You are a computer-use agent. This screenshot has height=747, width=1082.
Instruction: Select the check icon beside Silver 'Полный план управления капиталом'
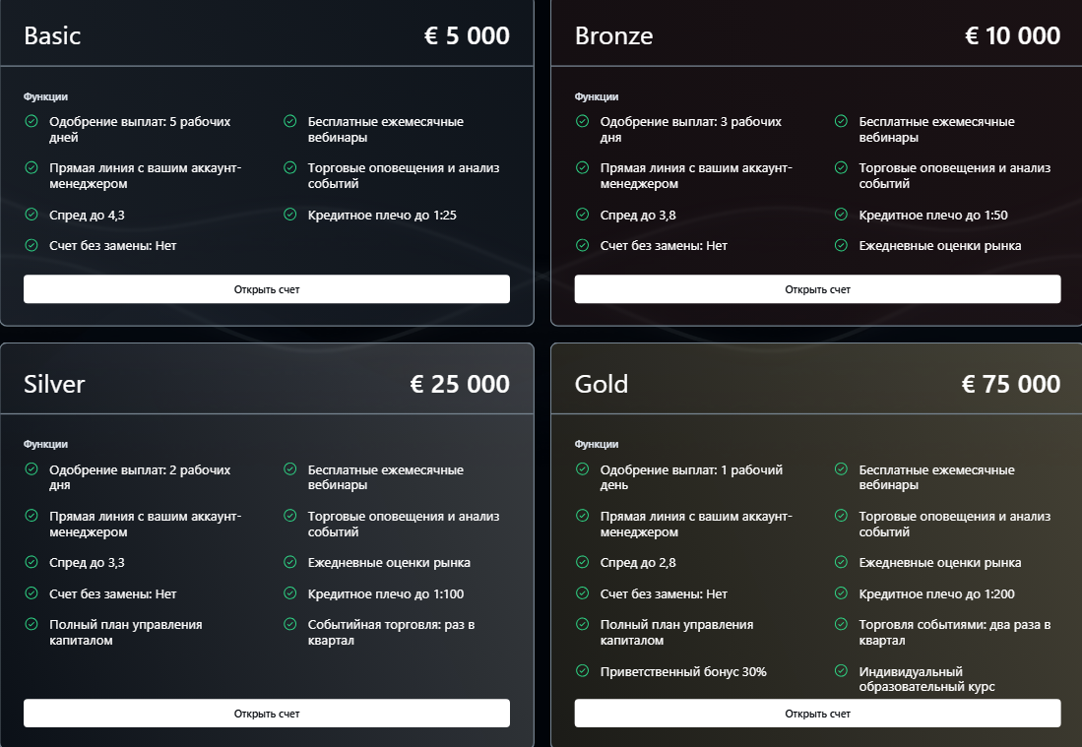[32, 624]
